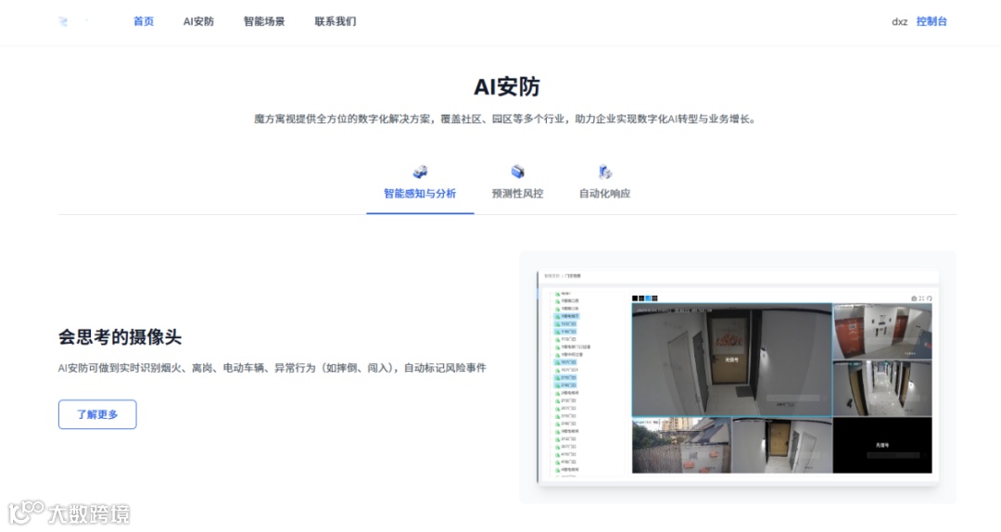Switch to the 预测性风控 tab label

pyautogui.click(x=518, y=194)
